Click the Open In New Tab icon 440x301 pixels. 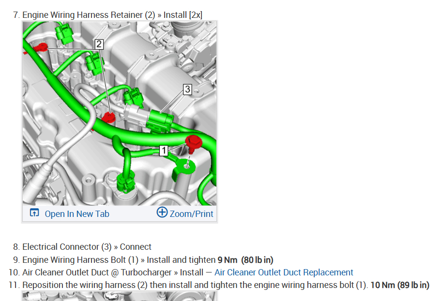[34, 213]
